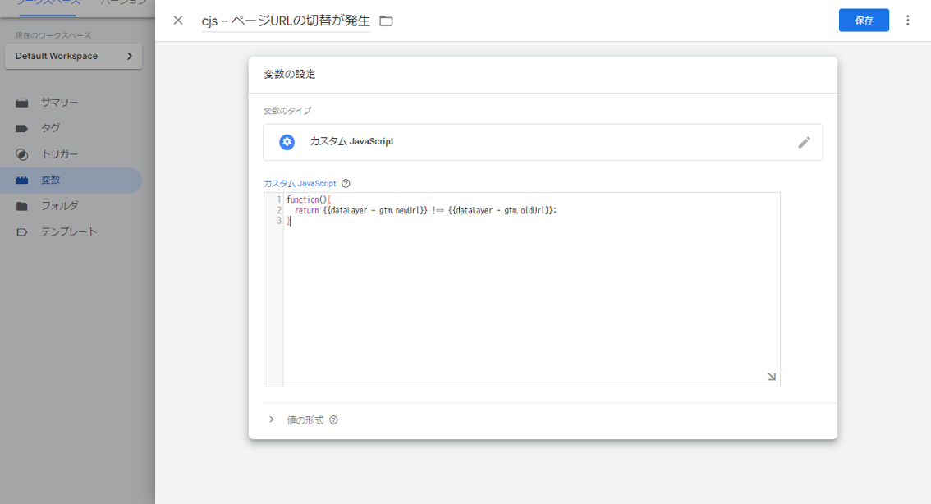Open the Default Workspace selector
This screenshot has width=931, height=504.
click(74, 56)
